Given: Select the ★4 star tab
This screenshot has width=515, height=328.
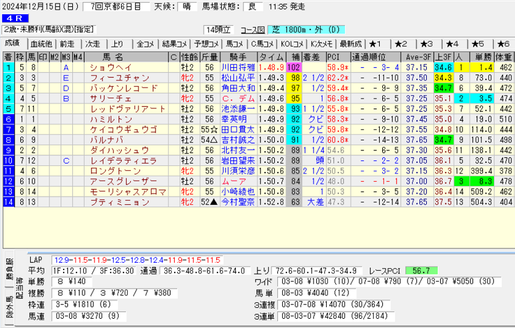Looking at the screenshot, I should (x=452, y=44).
